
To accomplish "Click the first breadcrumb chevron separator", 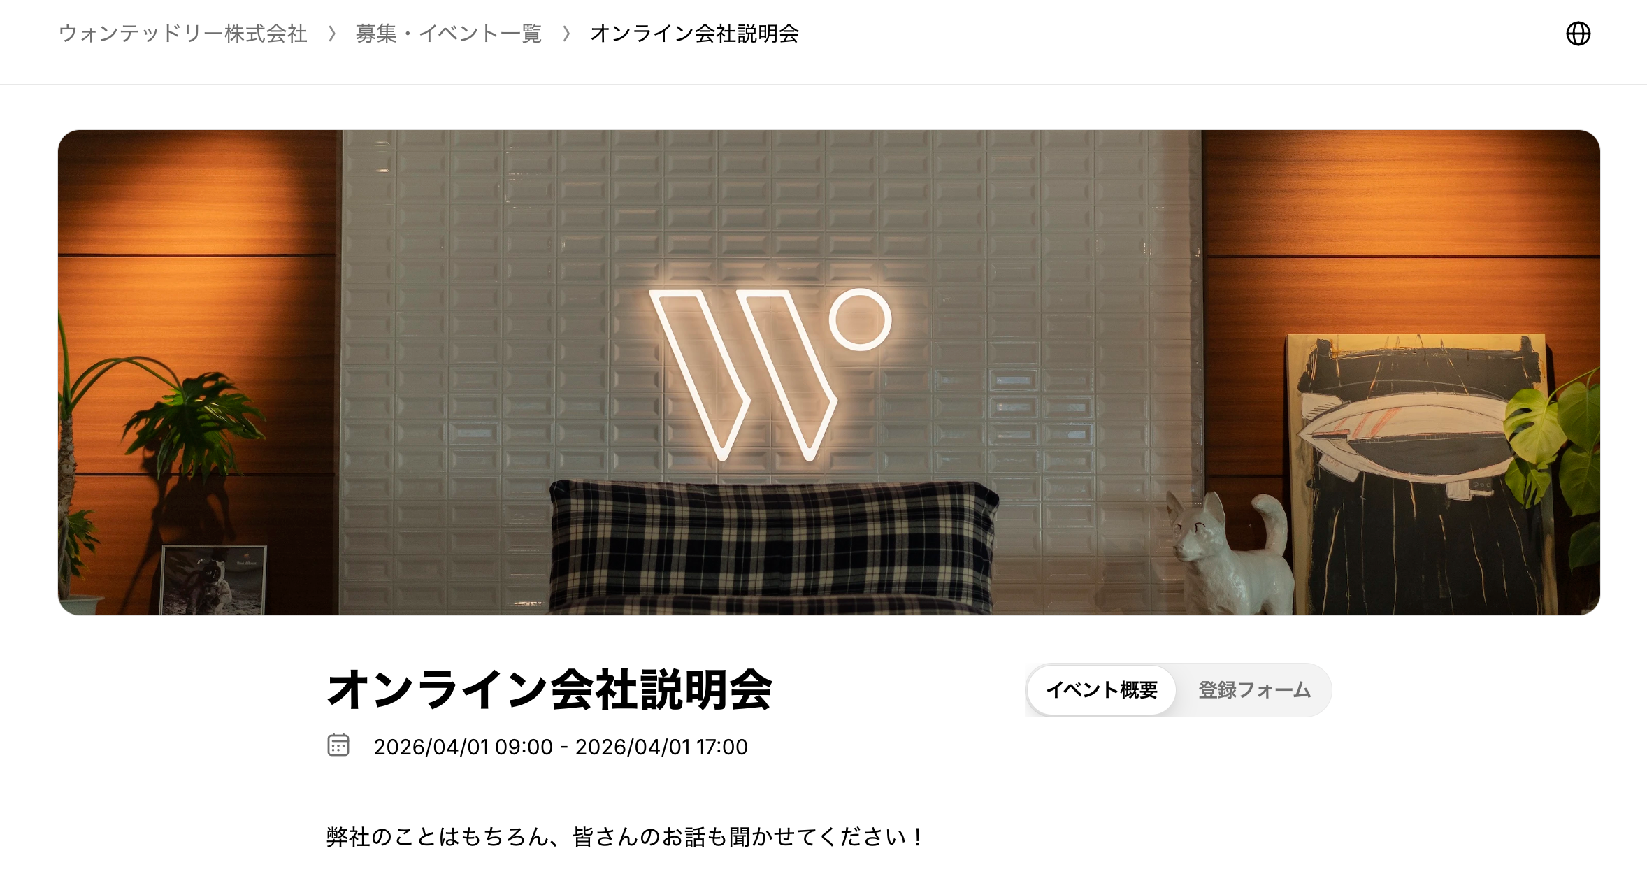I will 332,34.
